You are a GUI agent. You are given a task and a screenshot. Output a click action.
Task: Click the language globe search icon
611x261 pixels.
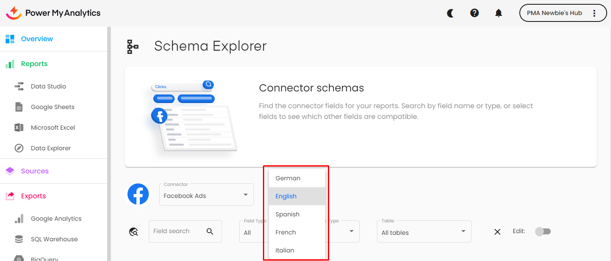(x=133, y=232)
